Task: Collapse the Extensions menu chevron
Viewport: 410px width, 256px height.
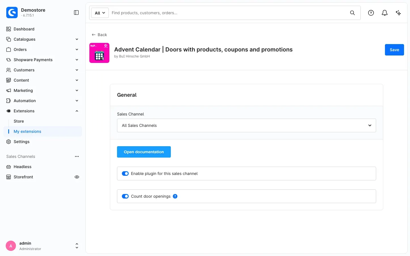Action: pos(77,111)
